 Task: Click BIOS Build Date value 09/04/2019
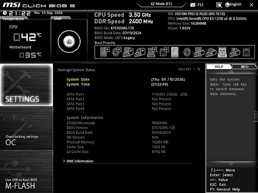(161, 132)
